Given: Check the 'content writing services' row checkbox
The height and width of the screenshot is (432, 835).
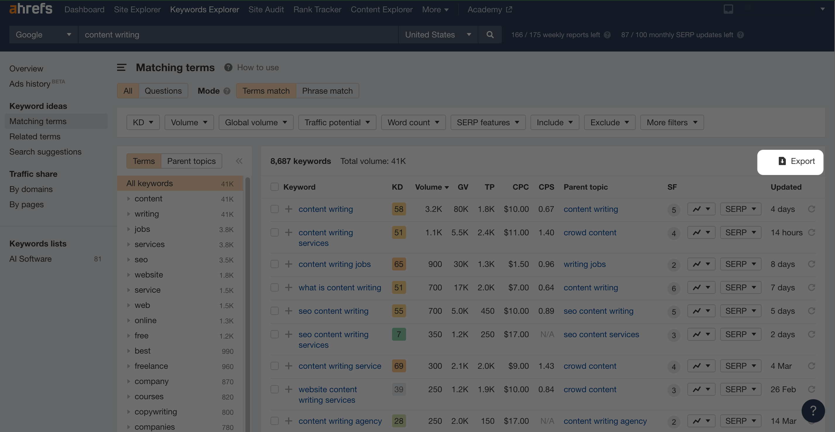Looking at the screenshot, I should pyautogui.click(x=275, y=232).
